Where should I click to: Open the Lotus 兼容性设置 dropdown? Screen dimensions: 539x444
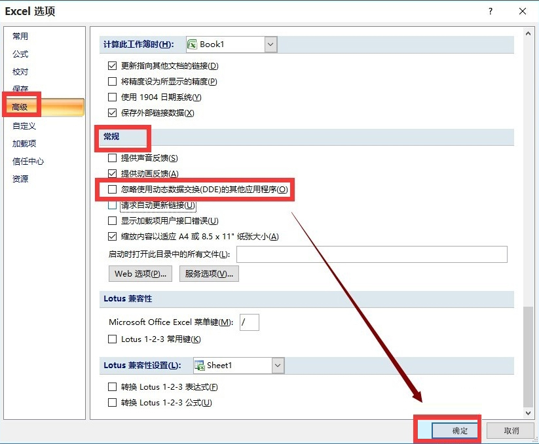(x=277, y=366)
